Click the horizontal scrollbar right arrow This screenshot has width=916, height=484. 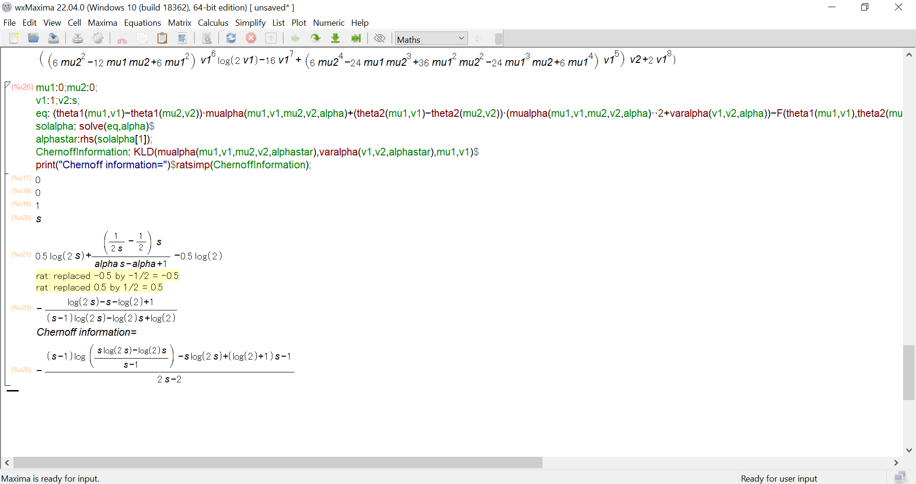[x=896, y=463]
